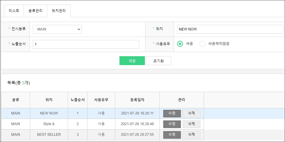Select the 위치관리 tab
285x142 pixels.
coord(59,11)
